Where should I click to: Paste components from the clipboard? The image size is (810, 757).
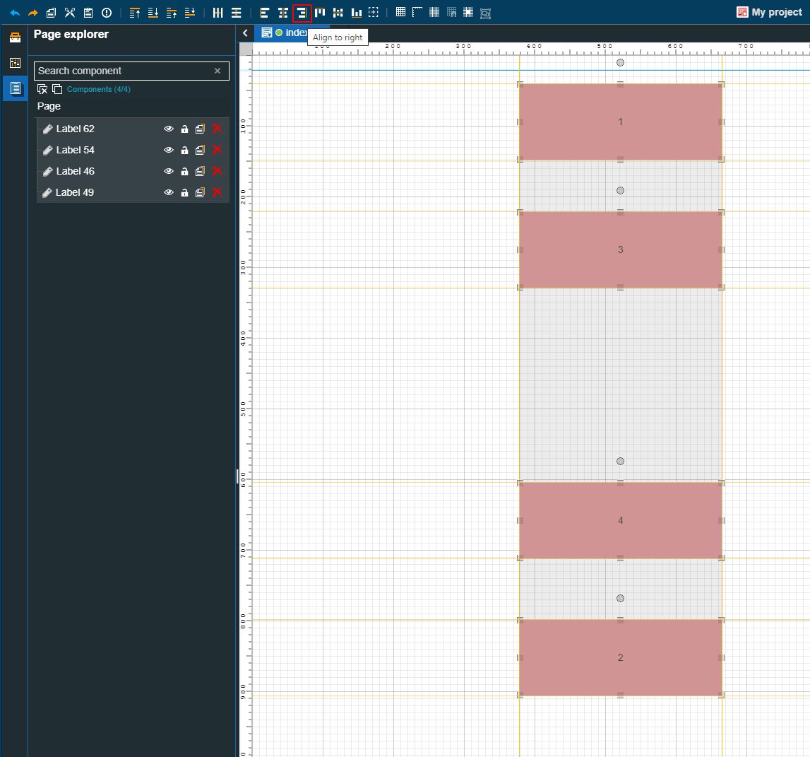(88, 13)
